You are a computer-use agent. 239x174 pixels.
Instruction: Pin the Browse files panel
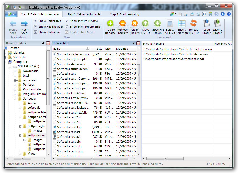click(133, 43)
